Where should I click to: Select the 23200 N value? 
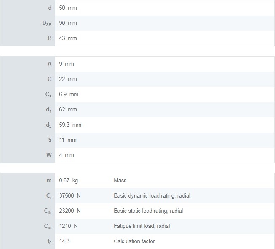coord(70,211)
